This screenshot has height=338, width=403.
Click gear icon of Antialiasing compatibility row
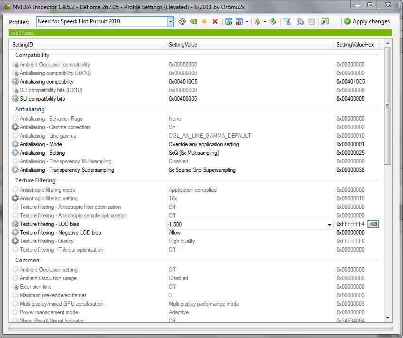(15, 82)
